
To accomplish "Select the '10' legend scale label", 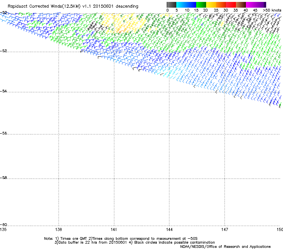I will point(187,10).
